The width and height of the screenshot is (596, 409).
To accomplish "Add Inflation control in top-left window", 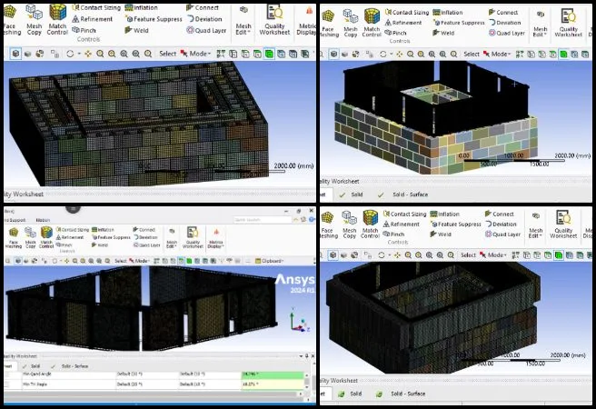I will pos(141,7).
